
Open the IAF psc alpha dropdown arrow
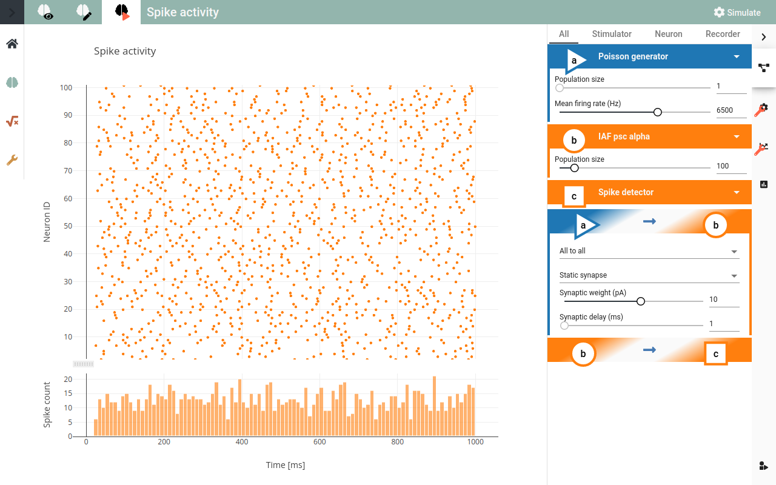[x=737, y=136]
